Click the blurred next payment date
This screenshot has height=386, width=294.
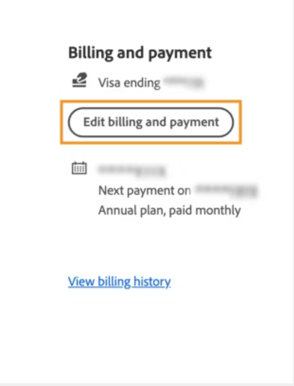[226, 191]
